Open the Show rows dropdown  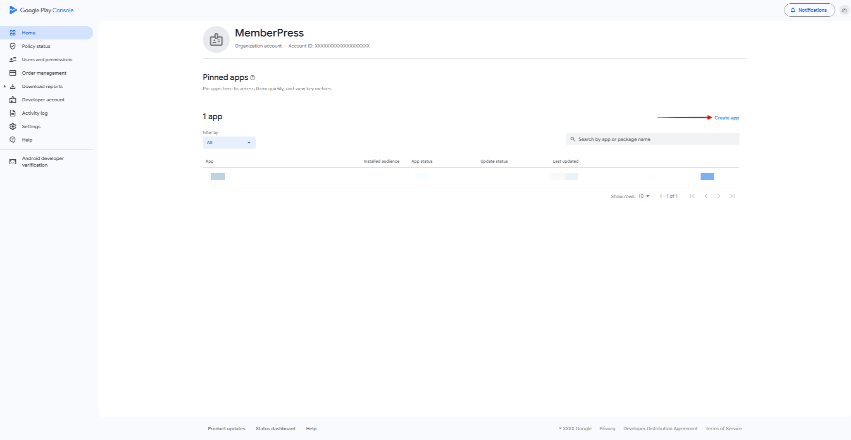[644, 196]
